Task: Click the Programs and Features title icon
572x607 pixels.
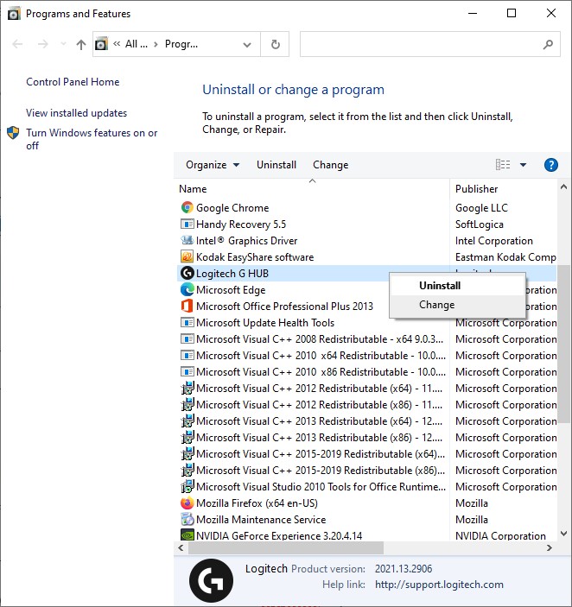Action: point(14,14)
